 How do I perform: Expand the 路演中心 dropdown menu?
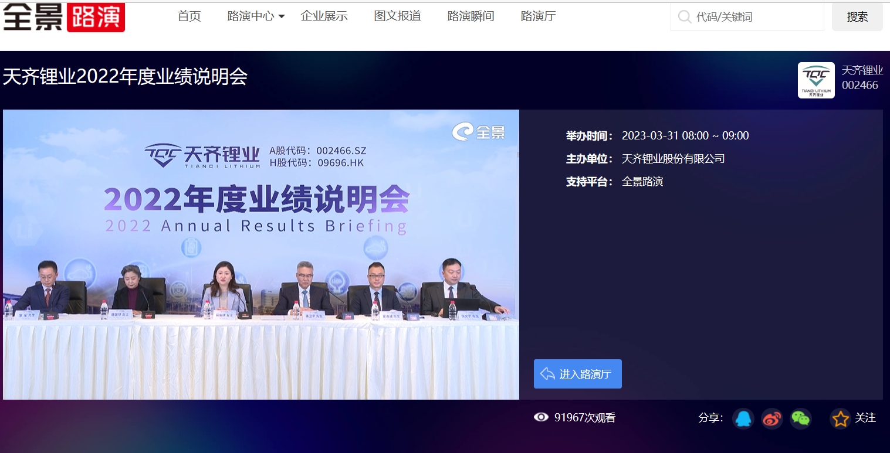(x=256, y=16)
